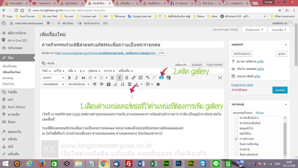Check the คลิปวีดีโอ category checkbox
The width and height of the screenshot is (298, 168).
pyautogui.click(x=236, y=134)
